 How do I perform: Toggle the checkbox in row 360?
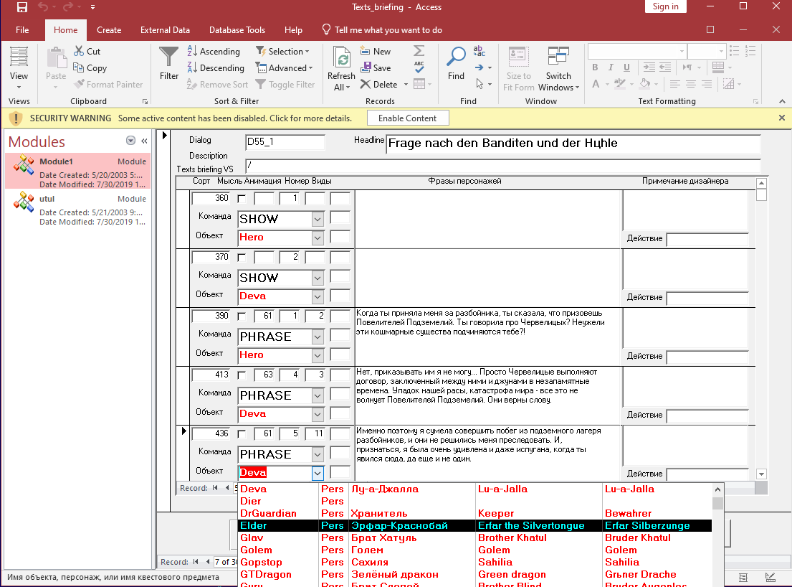[242, 199]
